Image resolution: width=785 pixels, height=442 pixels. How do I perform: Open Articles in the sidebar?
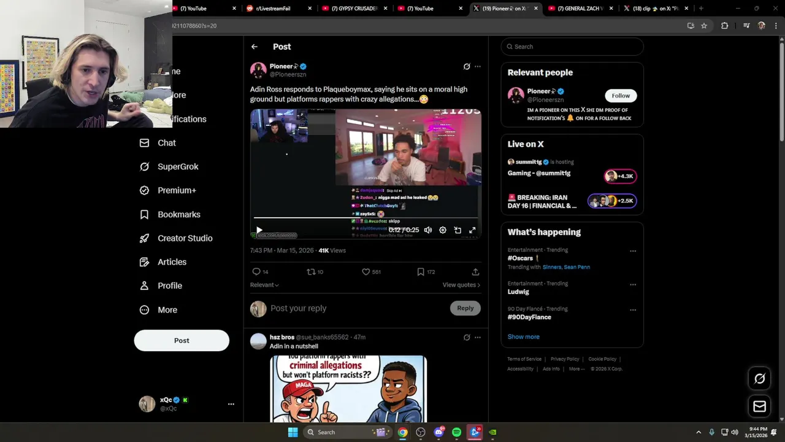click(163, 262)
